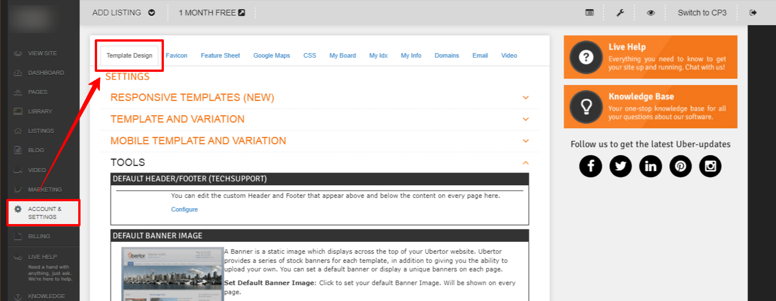Open Listings in the left sidebar
The width and height of the screenshot is (776, 301).
click(x=41, y=131)
